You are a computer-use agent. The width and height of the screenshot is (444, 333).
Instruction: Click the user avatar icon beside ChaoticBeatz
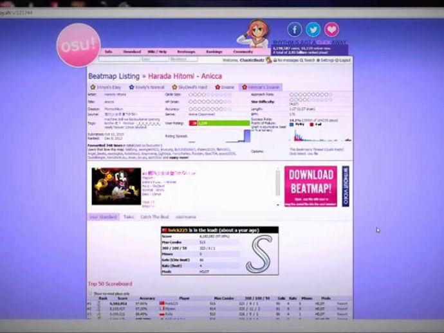pyautogui.click(x=268, y=60)
